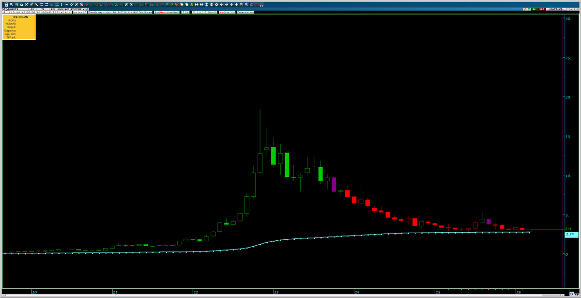Click the Param button
Screen dimensions: 581x298
click(148, 12)
